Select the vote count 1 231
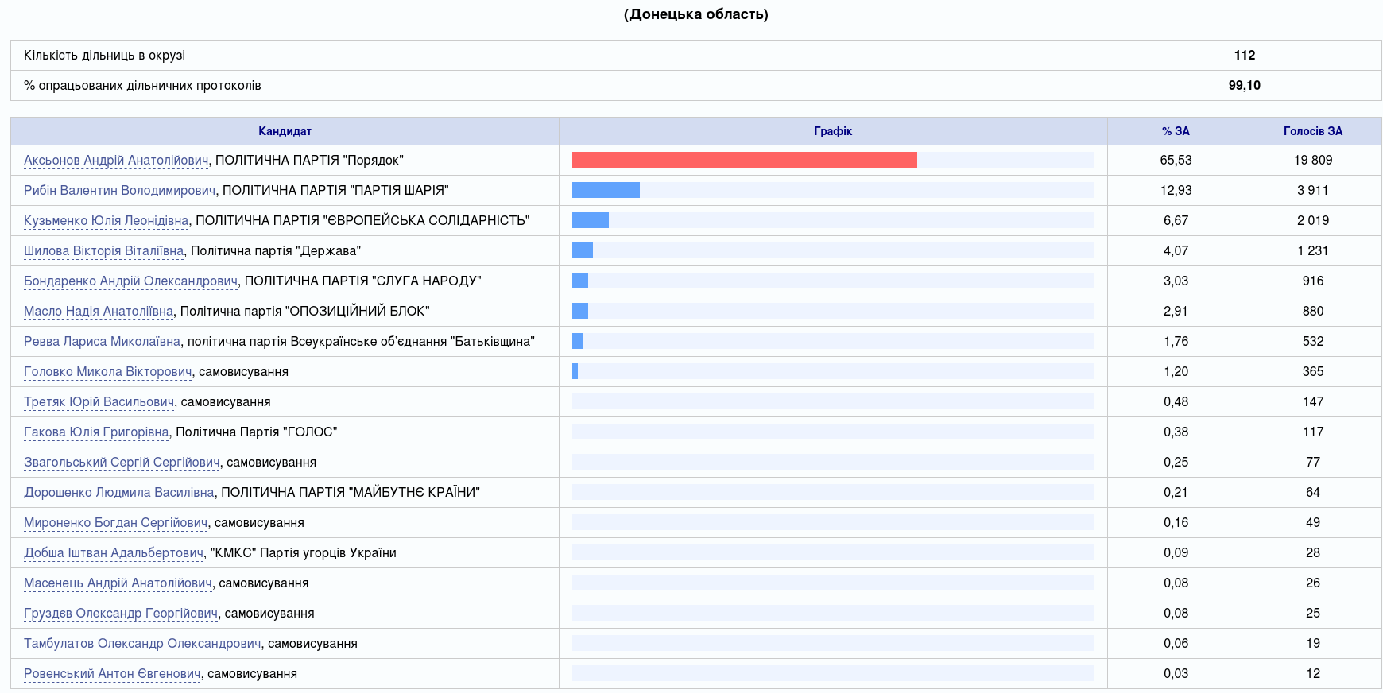Viewport: 1383px width, 693px height. click(x=1313, y=250)
